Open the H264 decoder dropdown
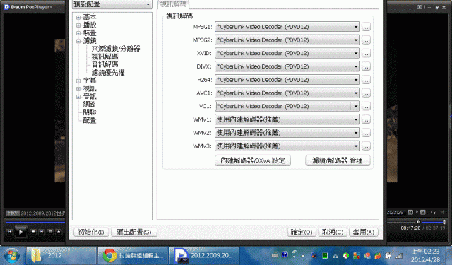 click(287, 80)
